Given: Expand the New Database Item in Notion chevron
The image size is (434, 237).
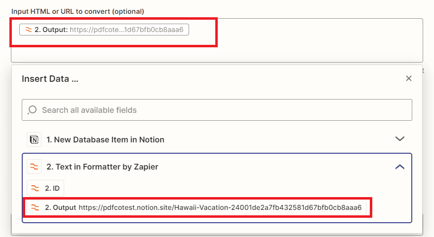Looking at the screenshot, I should click(x=400, y=139).
